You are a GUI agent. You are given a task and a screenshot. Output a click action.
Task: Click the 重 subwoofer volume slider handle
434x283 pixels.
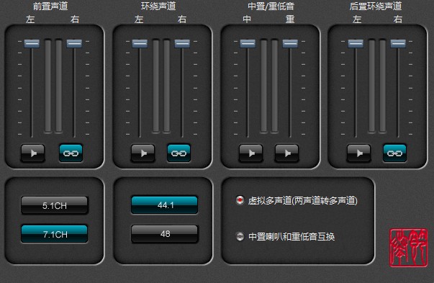coord(290,43)
